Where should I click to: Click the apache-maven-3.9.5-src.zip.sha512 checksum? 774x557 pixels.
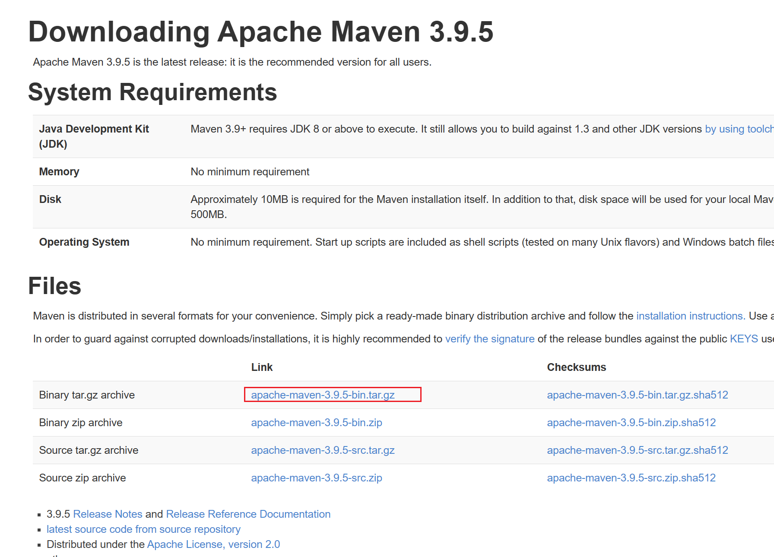click(631, 478)
